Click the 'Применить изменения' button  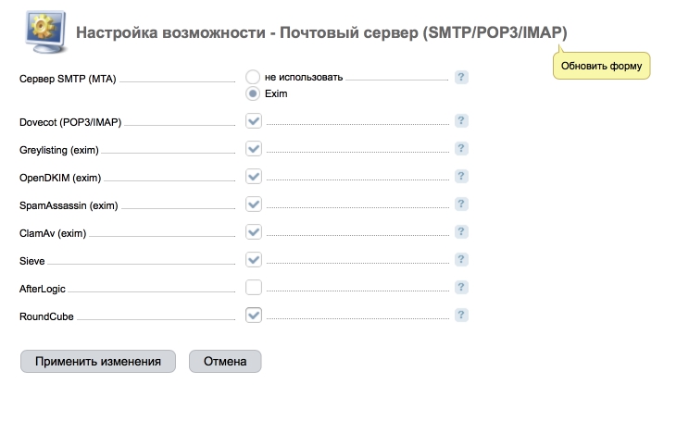[x=98, y=361]
